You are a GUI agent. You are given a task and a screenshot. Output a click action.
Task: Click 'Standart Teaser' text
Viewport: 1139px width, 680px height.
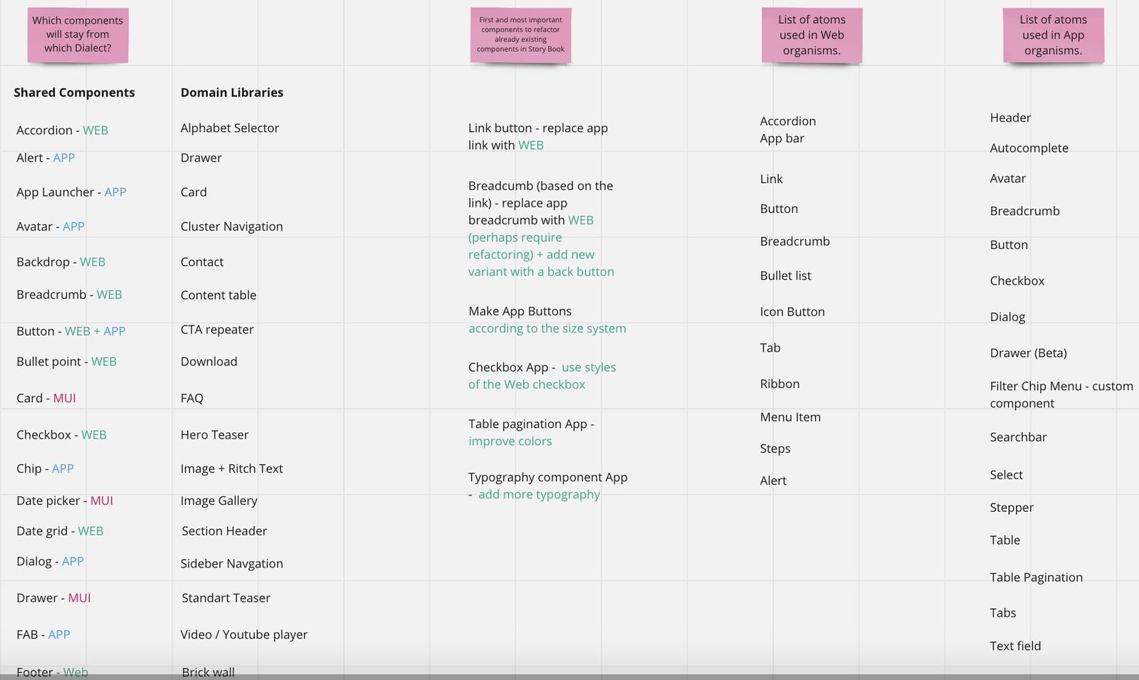tap(226, 598)
